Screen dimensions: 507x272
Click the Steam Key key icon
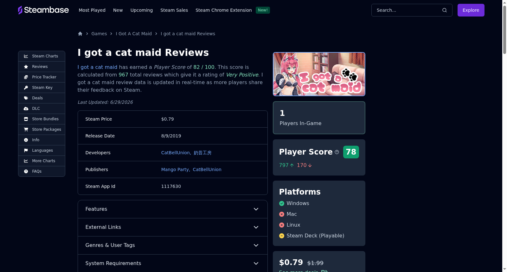(x=26, y=88)
